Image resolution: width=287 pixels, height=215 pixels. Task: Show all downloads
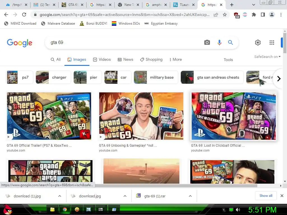[x=266, y=196]
